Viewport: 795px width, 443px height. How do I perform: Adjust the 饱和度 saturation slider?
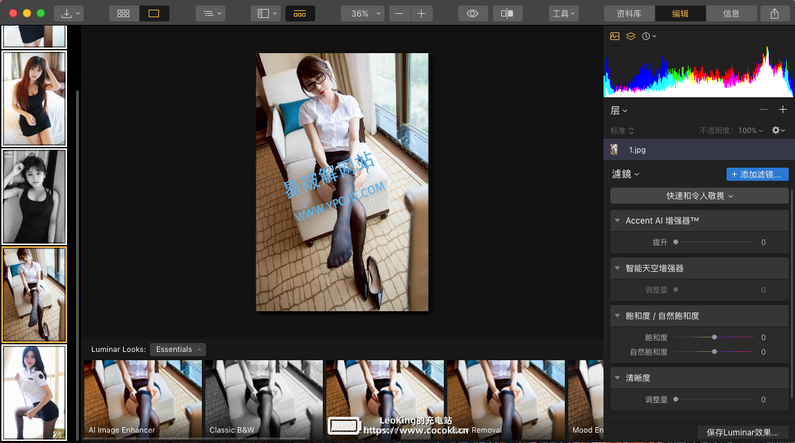click(715, 337)
